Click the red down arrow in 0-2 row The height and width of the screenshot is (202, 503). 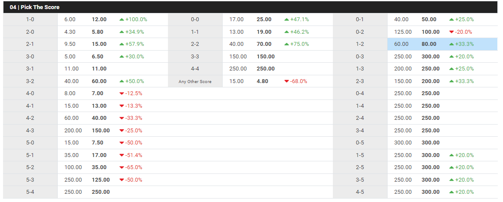coord(451,32)
